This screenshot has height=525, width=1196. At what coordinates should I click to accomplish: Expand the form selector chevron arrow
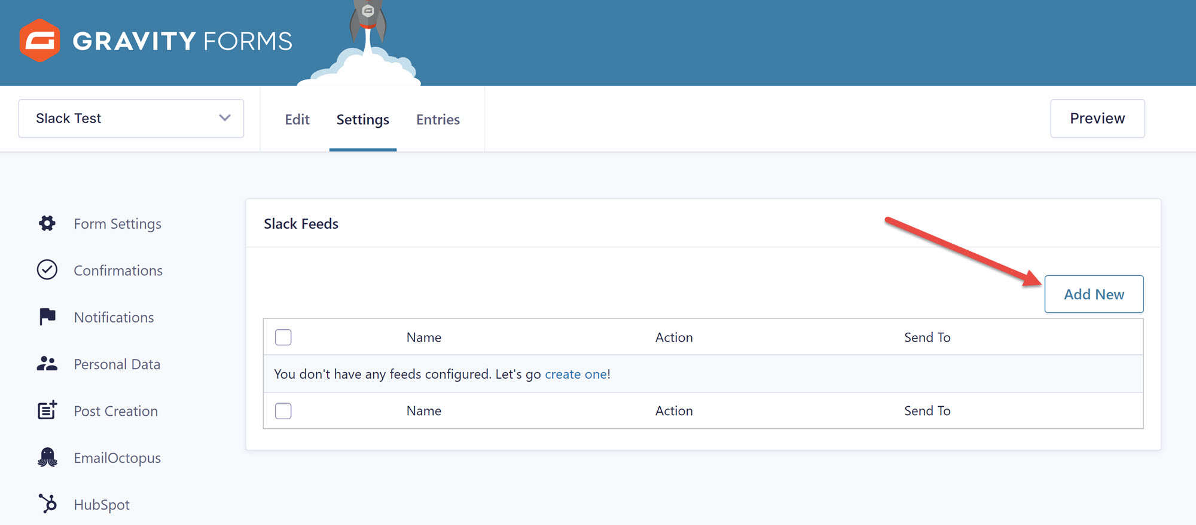coord(225,118)
